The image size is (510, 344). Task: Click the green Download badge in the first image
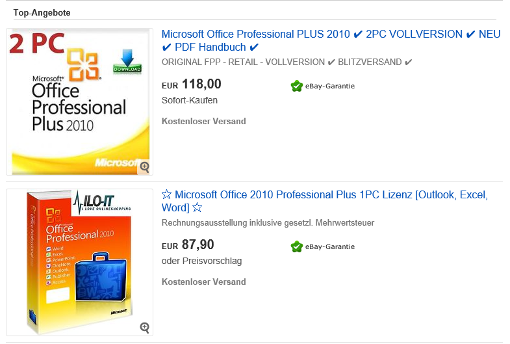coord(127,61)
